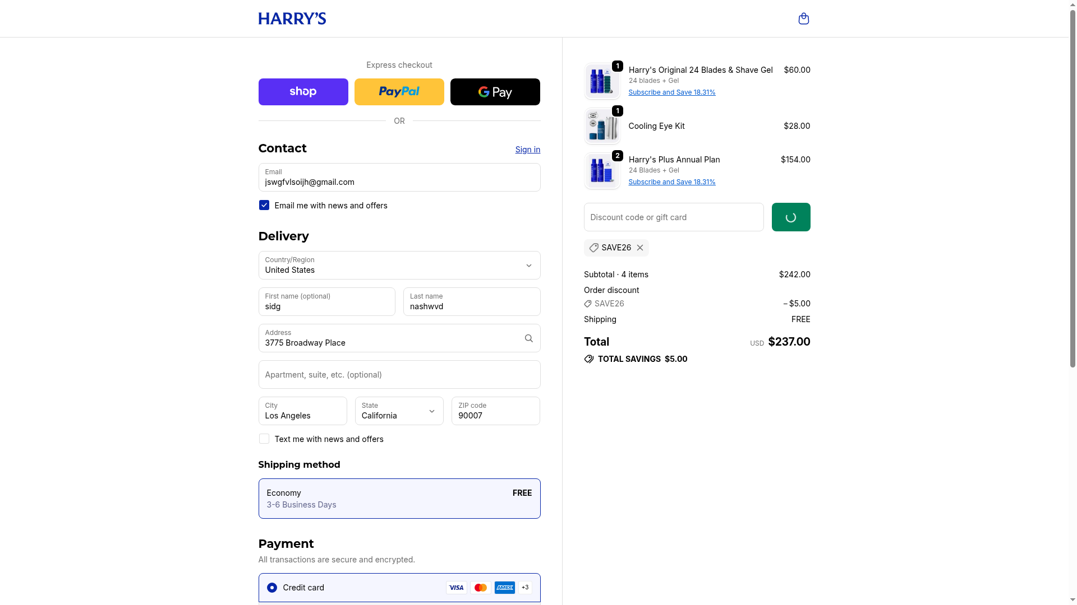Pay with the PayPal express button

point(399,92)
